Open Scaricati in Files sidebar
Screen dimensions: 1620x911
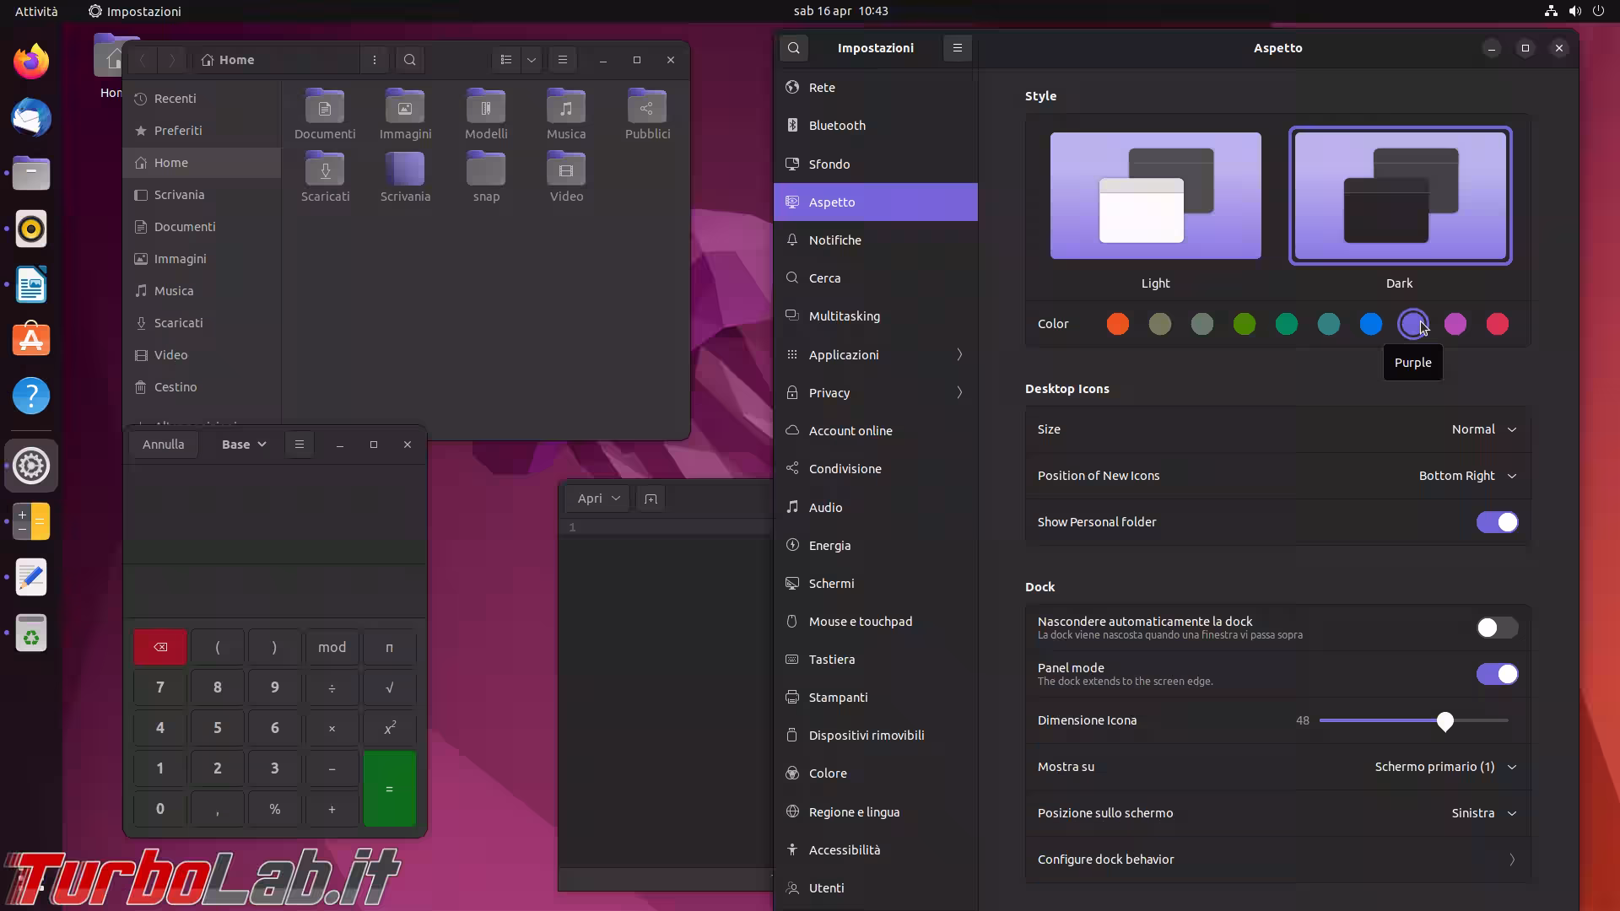tap(178, 323)
